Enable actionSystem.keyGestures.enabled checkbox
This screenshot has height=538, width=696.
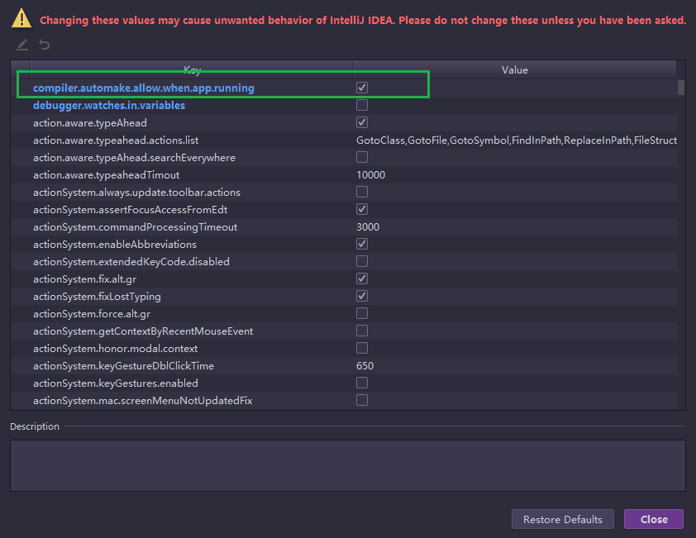(362, 383)
